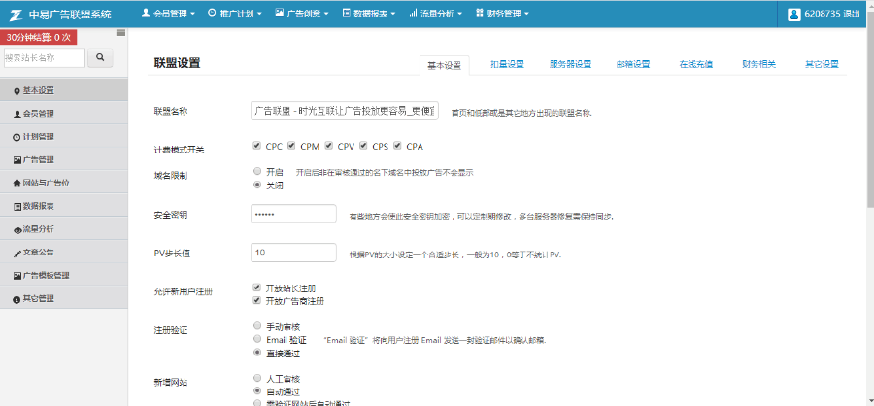Click the 安全密钥 password field
Screen dimensions: 874x406
[x=293, y=214]
